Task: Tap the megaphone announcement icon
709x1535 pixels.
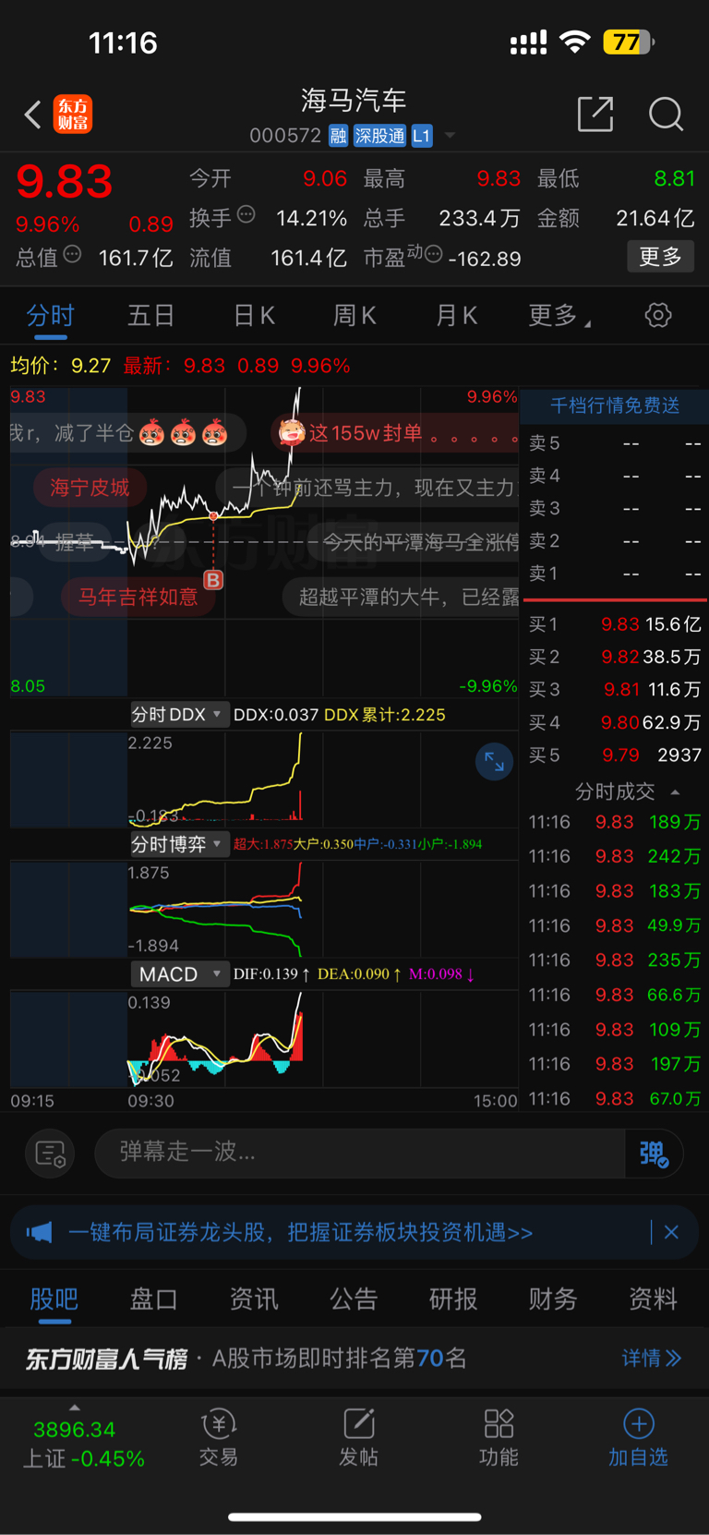Action: [x=40, y=1232]
